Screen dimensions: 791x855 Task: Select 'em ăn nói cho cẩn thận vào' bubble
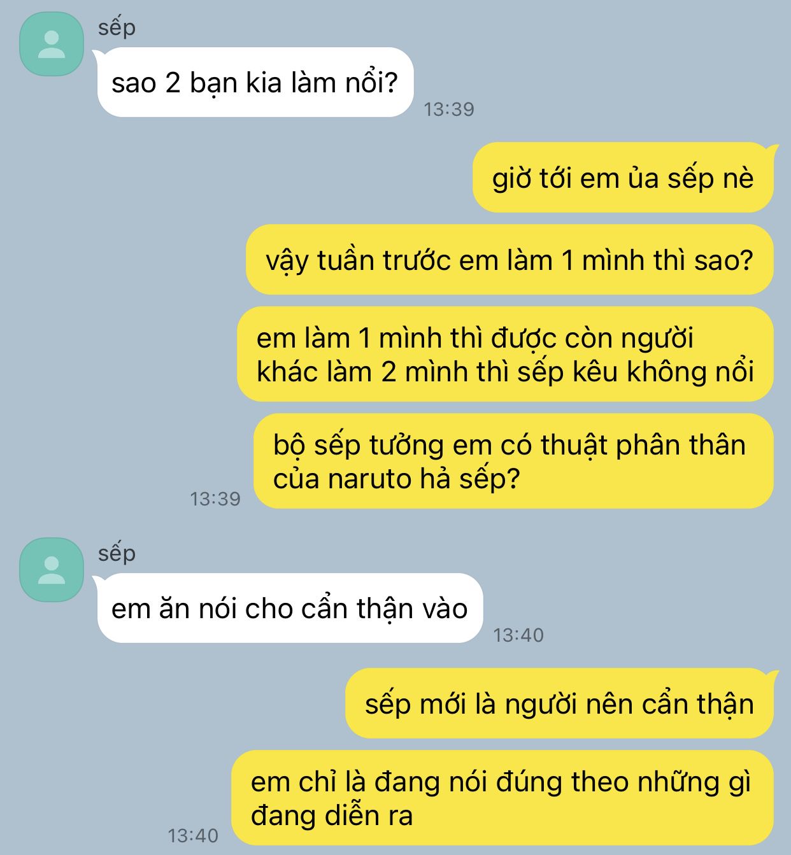pos(290,608)
